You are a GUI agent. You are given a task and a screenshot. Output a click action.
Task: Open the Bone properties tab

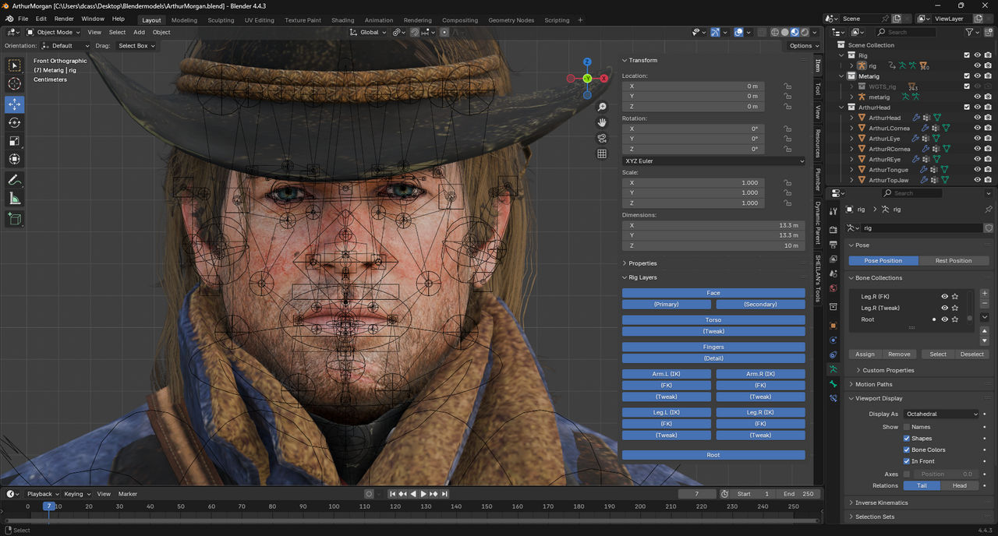click(833, 384)
